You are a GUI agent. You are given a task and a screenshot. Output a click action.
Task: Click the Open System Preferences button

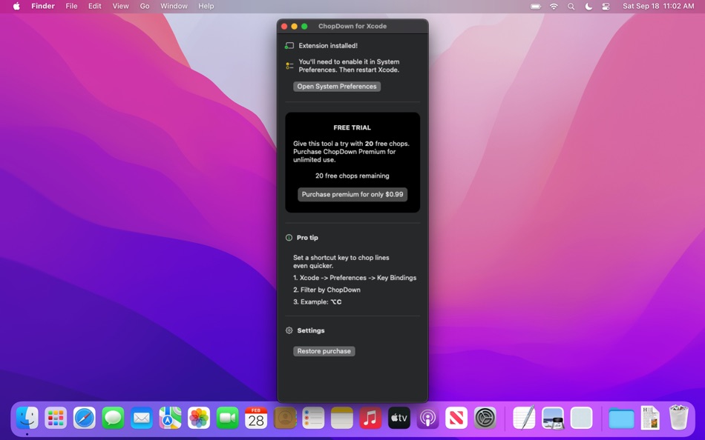[x=337, y=86]
